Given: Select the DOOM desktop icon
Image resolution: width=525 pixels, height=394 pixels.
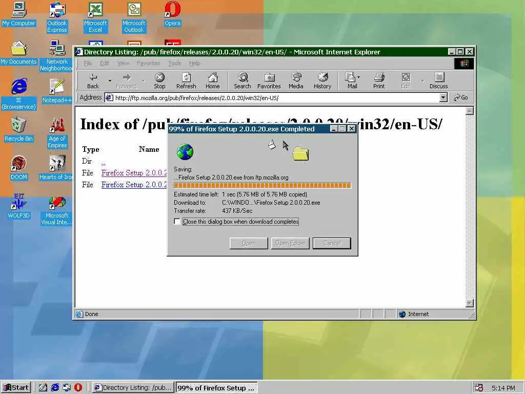Looking at the screenshot, I should pos(19,168).
